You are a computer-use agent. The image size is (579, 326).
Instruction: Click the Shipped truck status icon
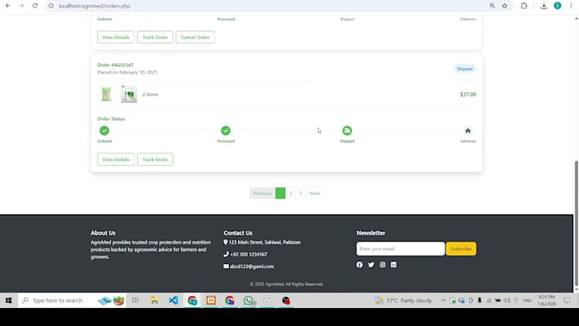[347, 131]
